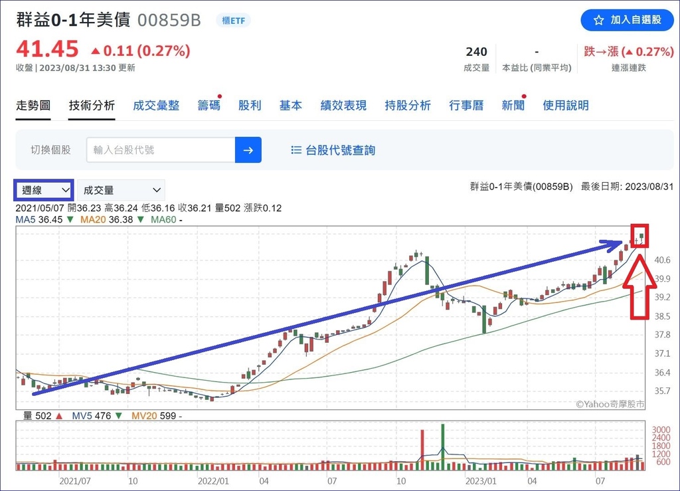The height and width of the screenshot is (491, 680).
Task: Switch to the 技術分析 tab
Action: pyautogui.click(x=92, y=106)
